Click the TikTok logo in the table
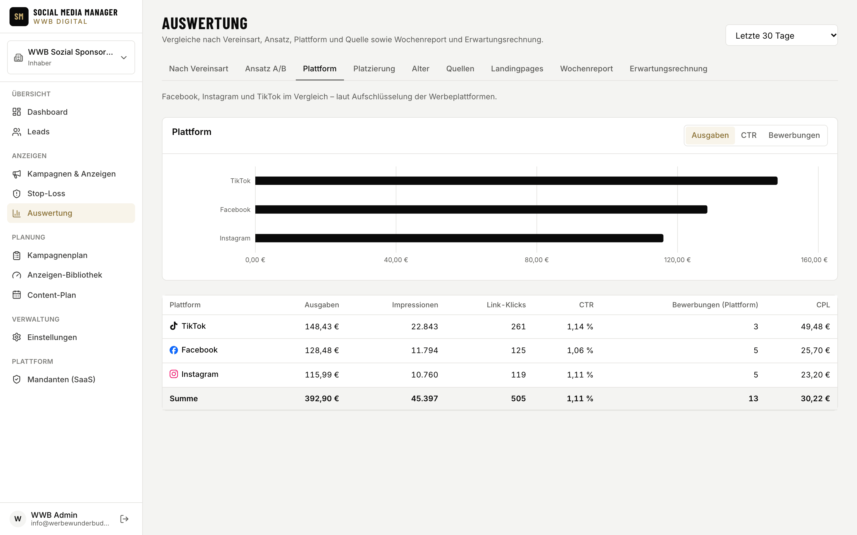 coord(173,326)
